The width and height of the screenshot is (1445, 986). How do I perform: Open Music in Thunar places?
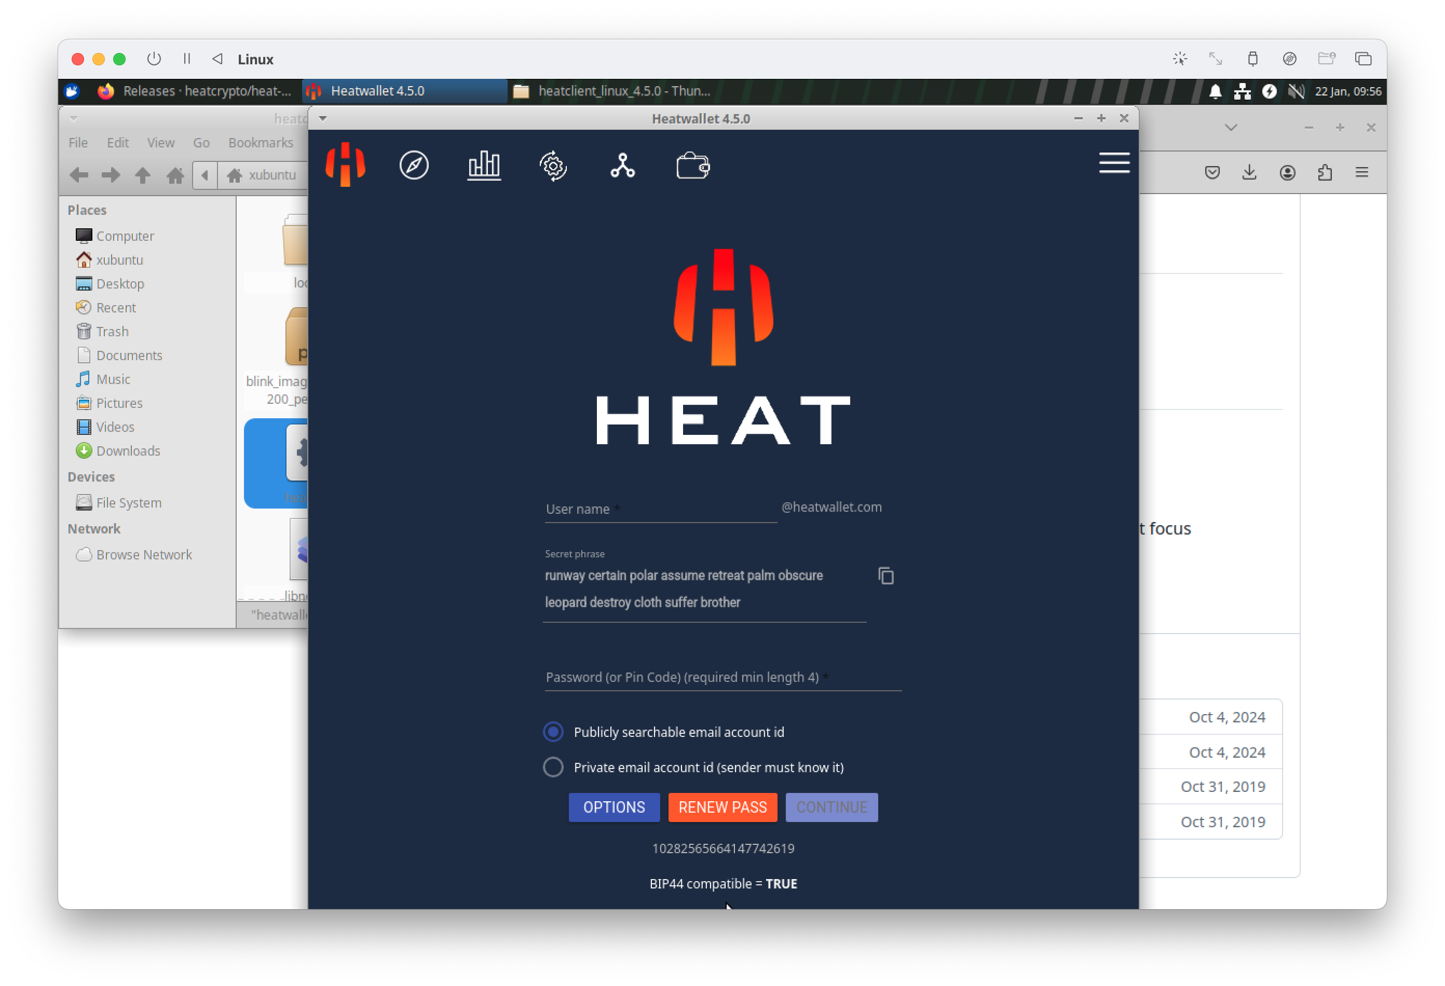103,379
